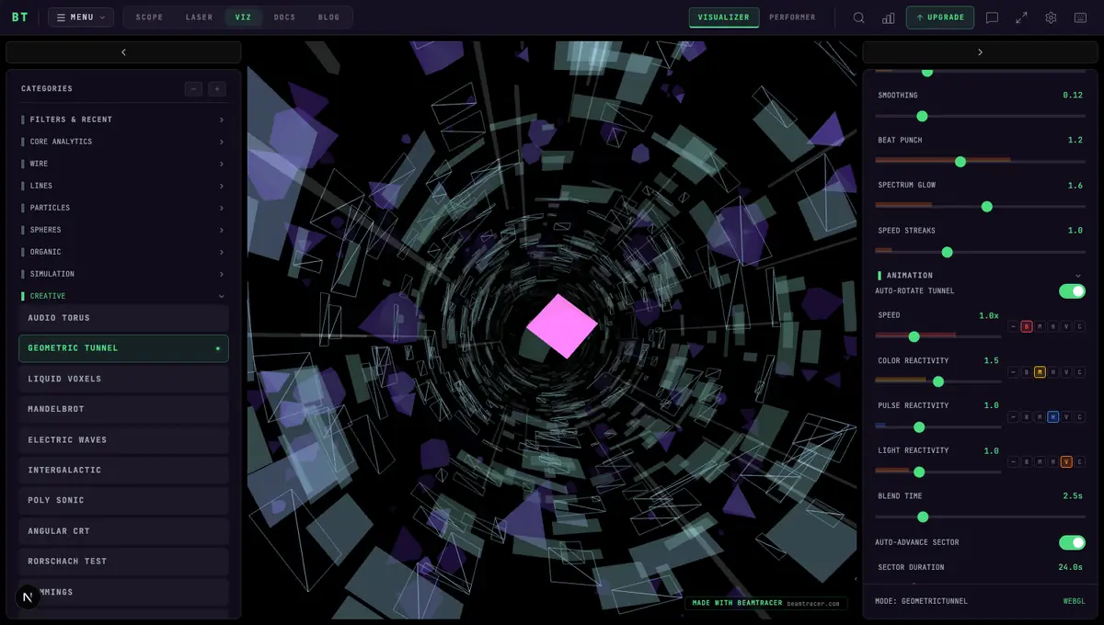Clear Color Reactivity binding with minus button
The height and width of the screenshot is (625, 1104).
click(1013, 371)
